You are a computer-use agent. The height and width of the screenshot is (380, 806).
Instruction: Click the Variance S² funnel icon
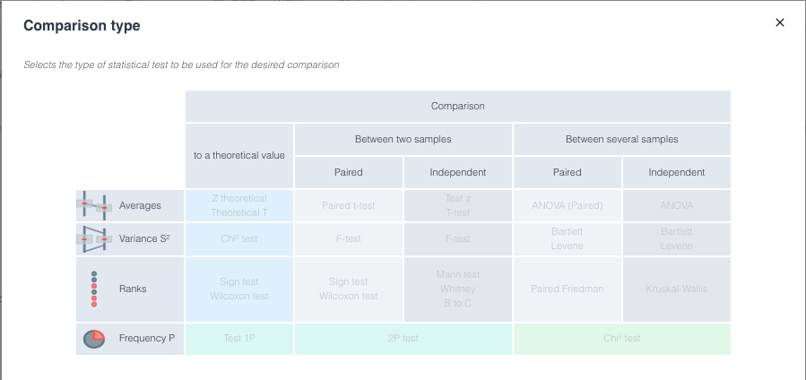click(x=94, y=238)
